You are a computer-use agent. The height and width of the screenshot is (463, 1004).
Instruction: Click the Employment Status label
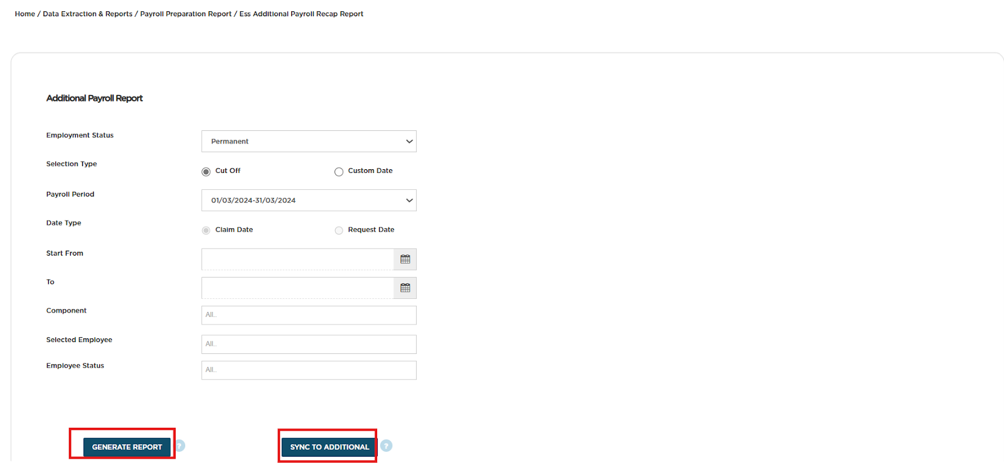pos(80,135)
